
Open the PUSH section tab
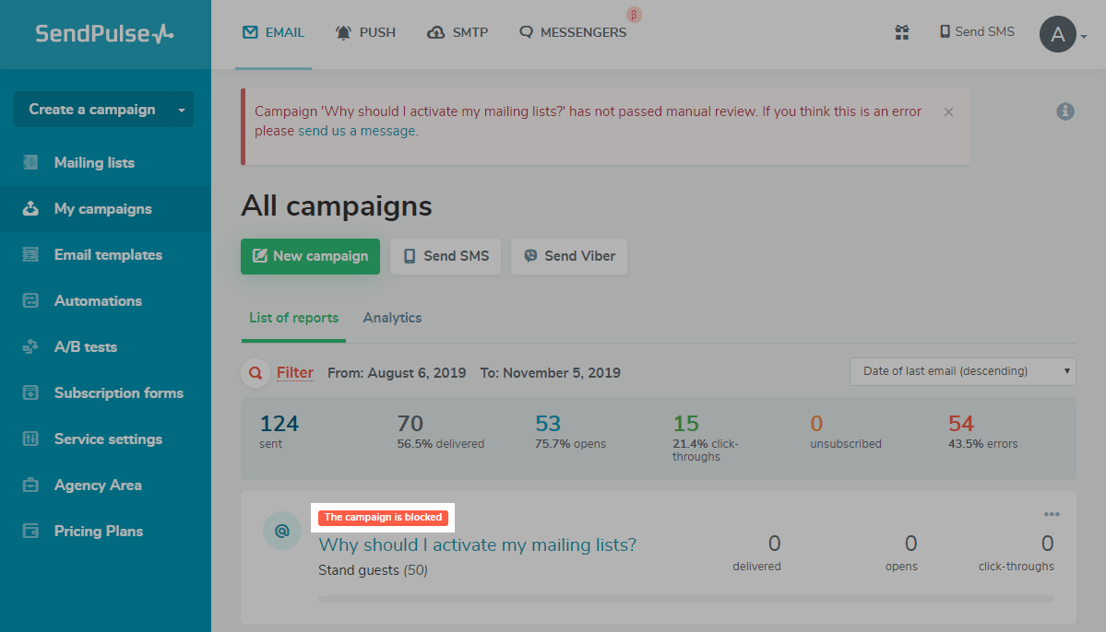pyautogui.click(x=365, y=32)
